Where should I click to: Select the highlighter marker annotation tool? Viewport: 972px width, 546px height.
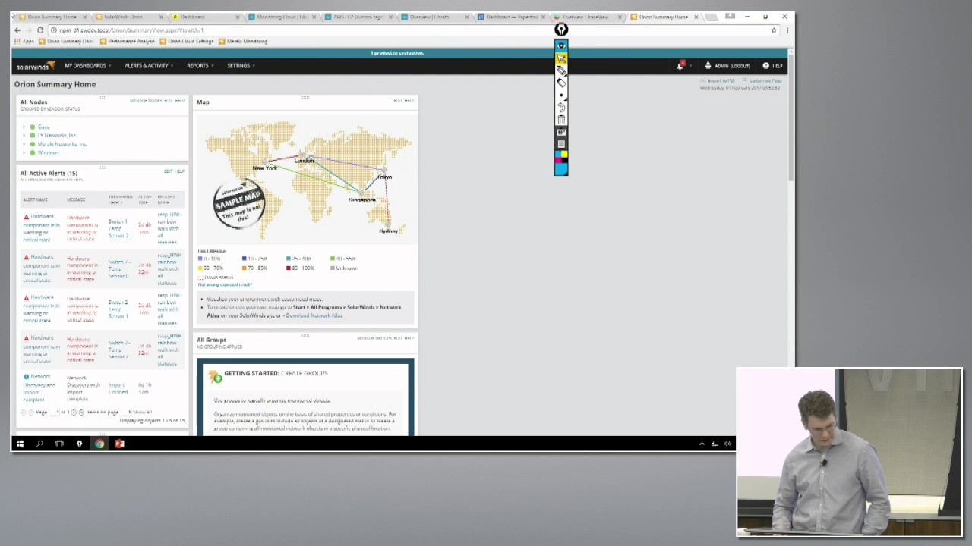click(x=561, y=71)
